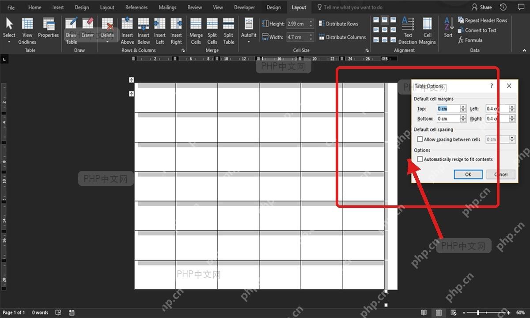
Task: Click the Top cell margin field
Action: click(x=448, y=109)
